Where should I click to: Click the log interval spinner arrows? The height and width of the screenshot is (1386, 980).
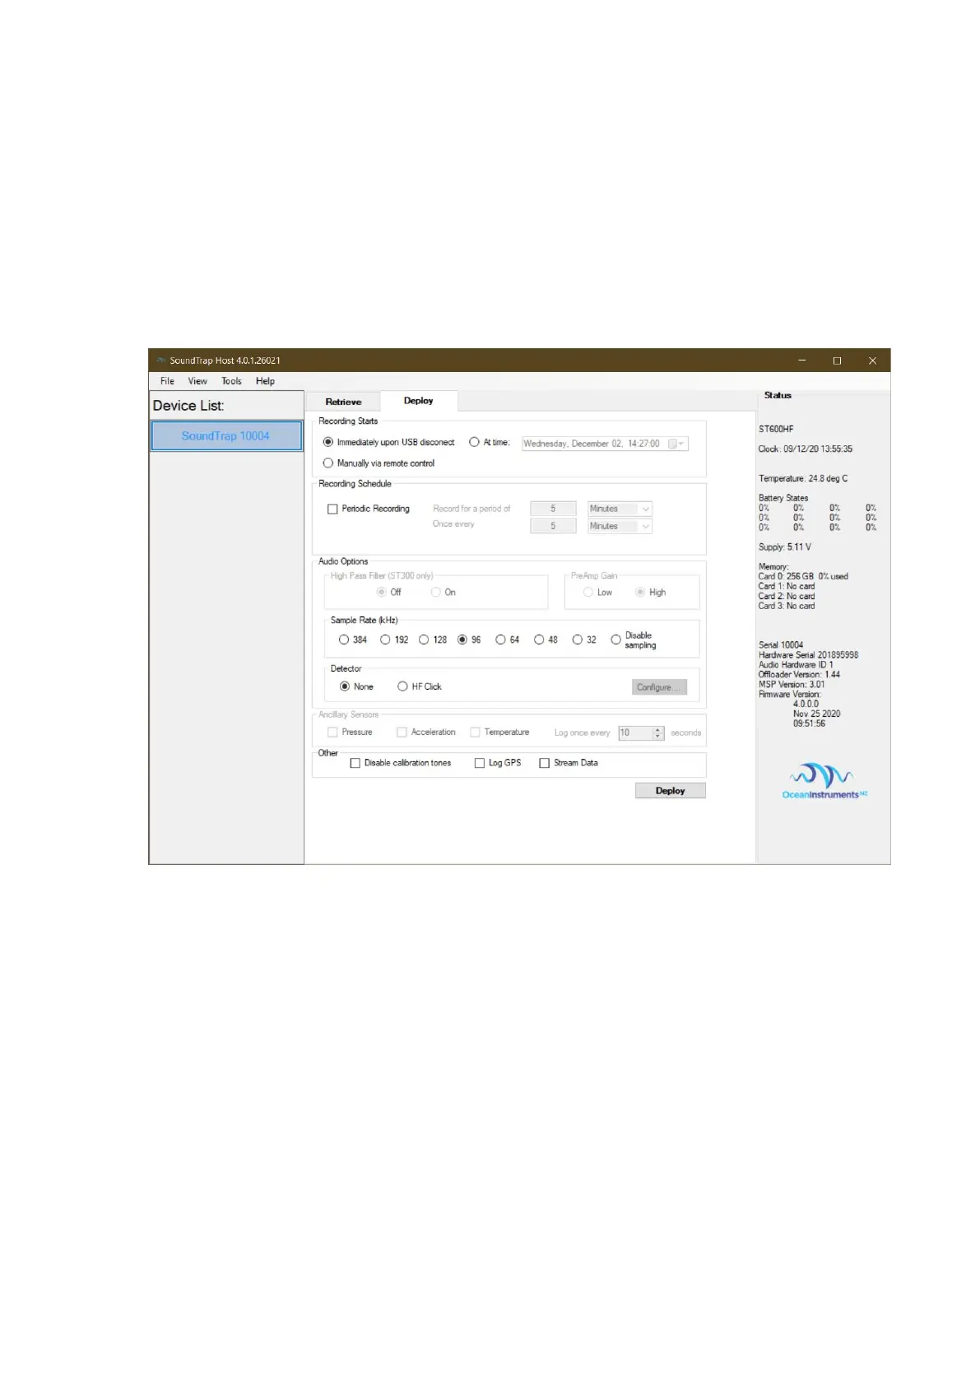[658, 733]
